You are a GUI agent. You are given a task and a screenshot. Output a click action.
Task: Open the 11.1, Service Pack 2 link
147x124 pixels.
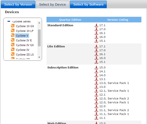coord(114,110)
